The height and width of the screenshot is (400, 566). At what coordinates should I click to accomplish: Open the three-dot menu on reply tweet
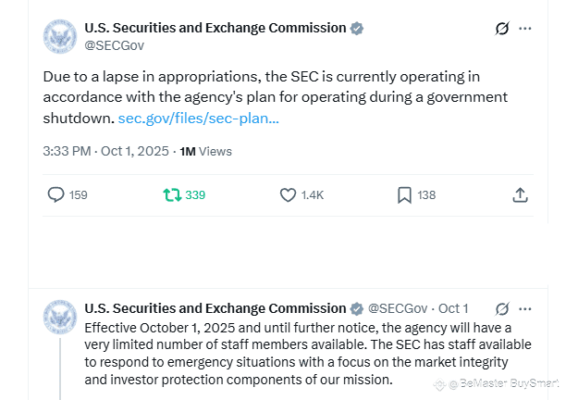(525, 308)
